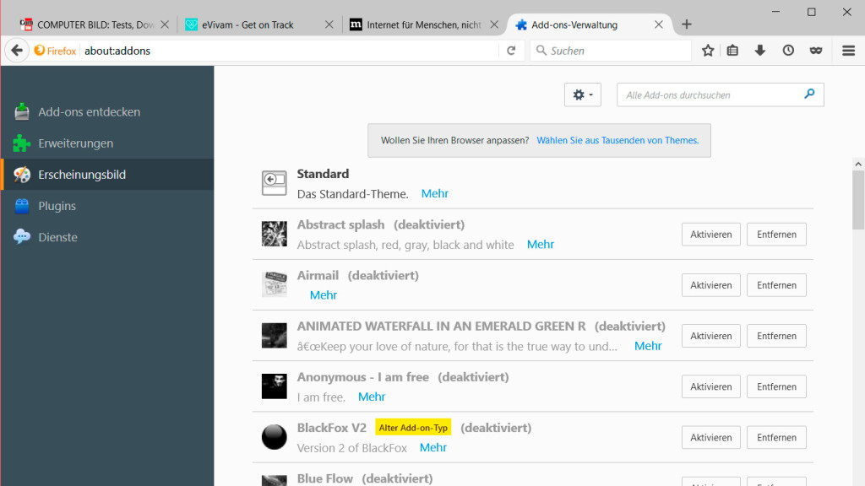Switch to the Internet für Menschen tab

point(424,24)
